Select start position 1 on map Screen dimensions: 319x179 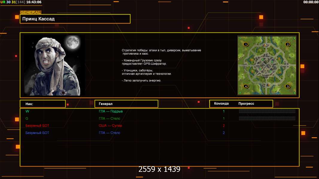pos(246,44)
